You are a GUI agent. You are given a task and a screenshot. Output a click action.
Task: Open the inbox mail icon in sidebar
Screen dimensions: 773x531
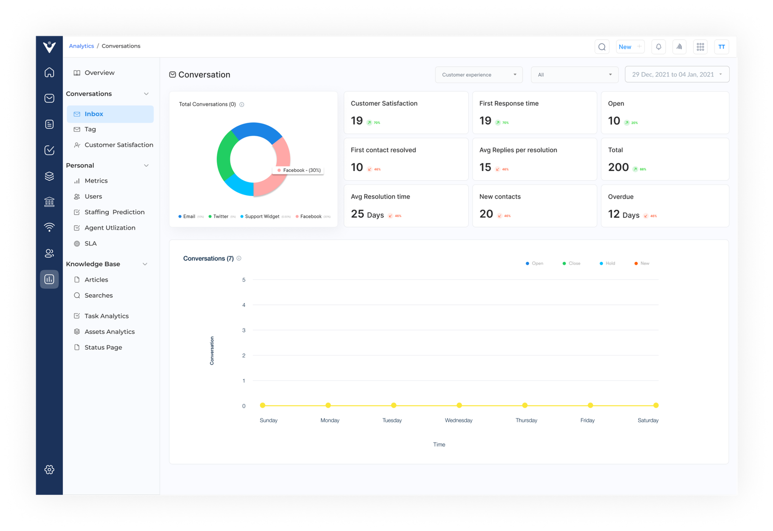(x=49, y=98)
